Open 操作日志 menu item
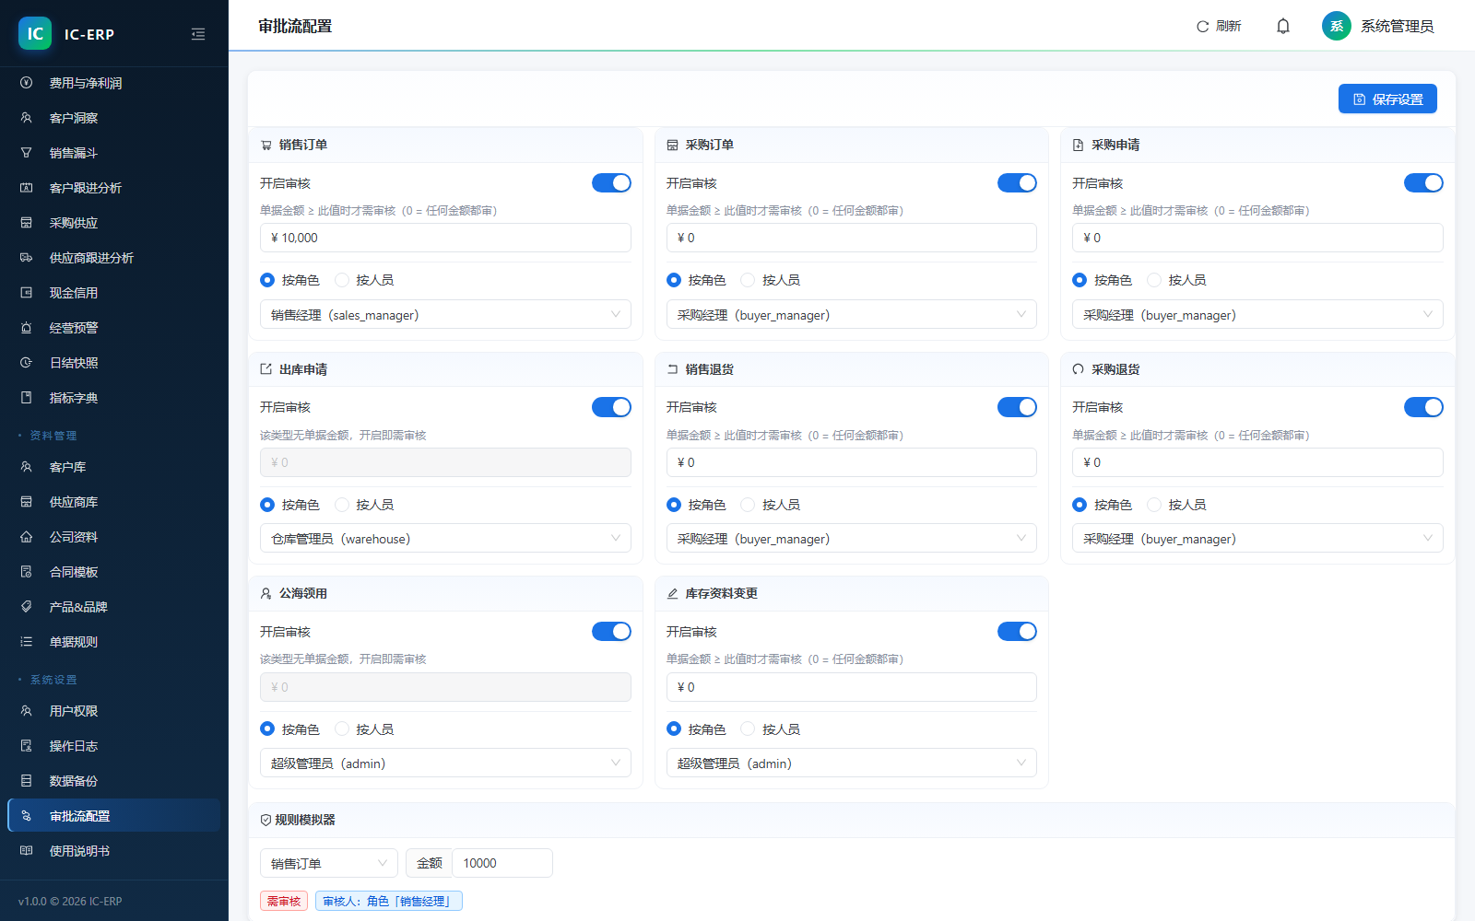 (x=114, y=746)
